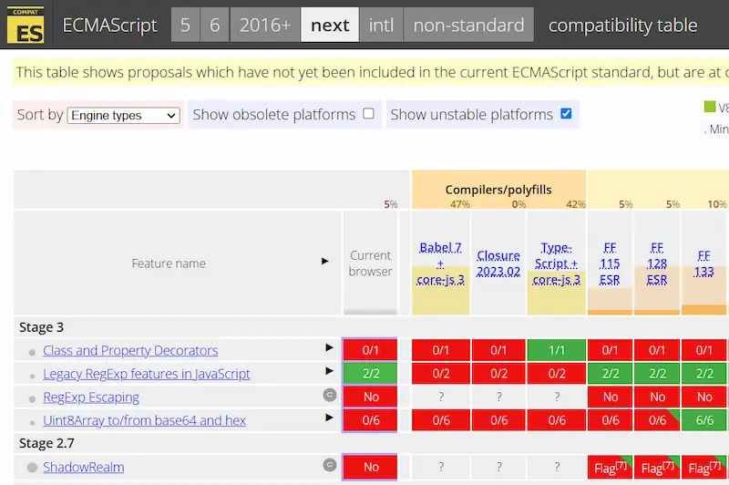Click Closure 0/1 cell in Decorators row
This screenshot has width=729, height=485.
coord(498,350)
